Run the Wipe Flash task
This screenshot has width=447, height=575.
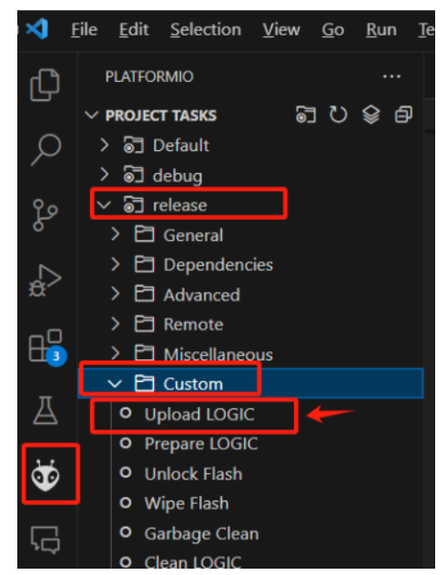click(187, 503)
